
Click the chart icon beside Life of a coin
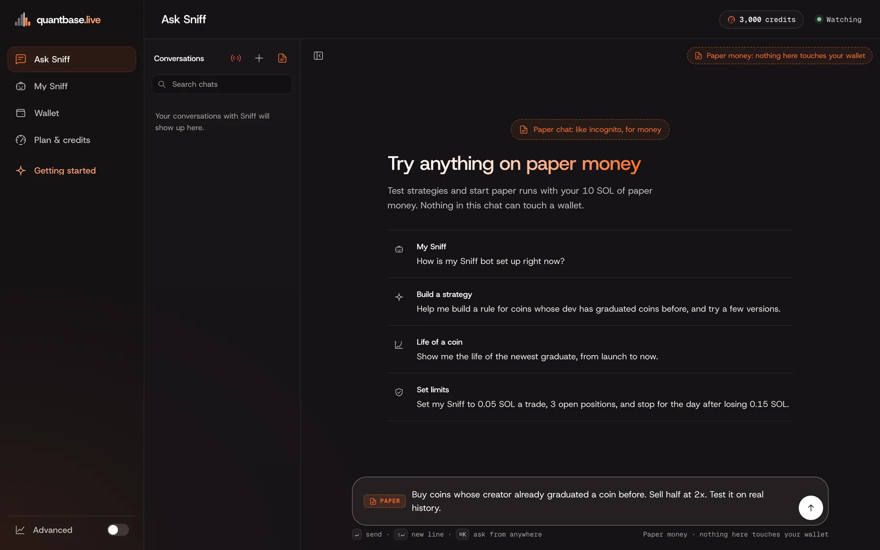[399, 345]
